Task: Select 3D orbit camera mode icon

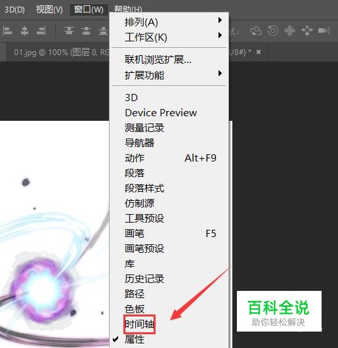Action: [256, 31]
